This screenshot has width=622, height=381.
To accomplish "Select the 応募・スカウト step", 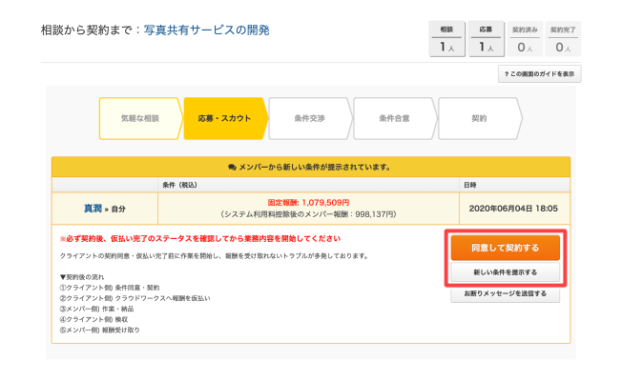I will [224, 119].
